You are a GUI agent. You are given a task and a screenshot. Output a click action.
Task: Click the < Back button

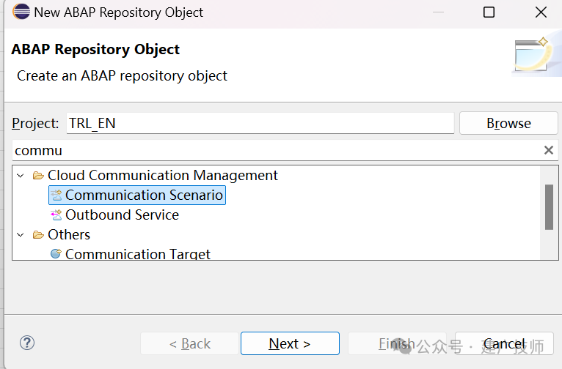pos(189,343)
